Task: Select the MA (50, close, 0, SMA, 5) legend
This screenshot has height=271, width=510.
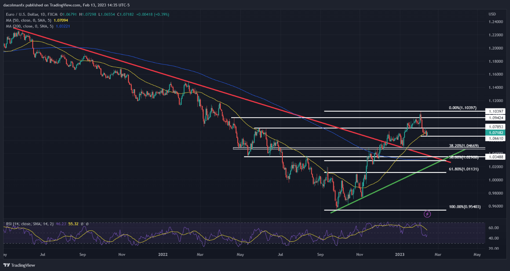Action: (30, 20)
